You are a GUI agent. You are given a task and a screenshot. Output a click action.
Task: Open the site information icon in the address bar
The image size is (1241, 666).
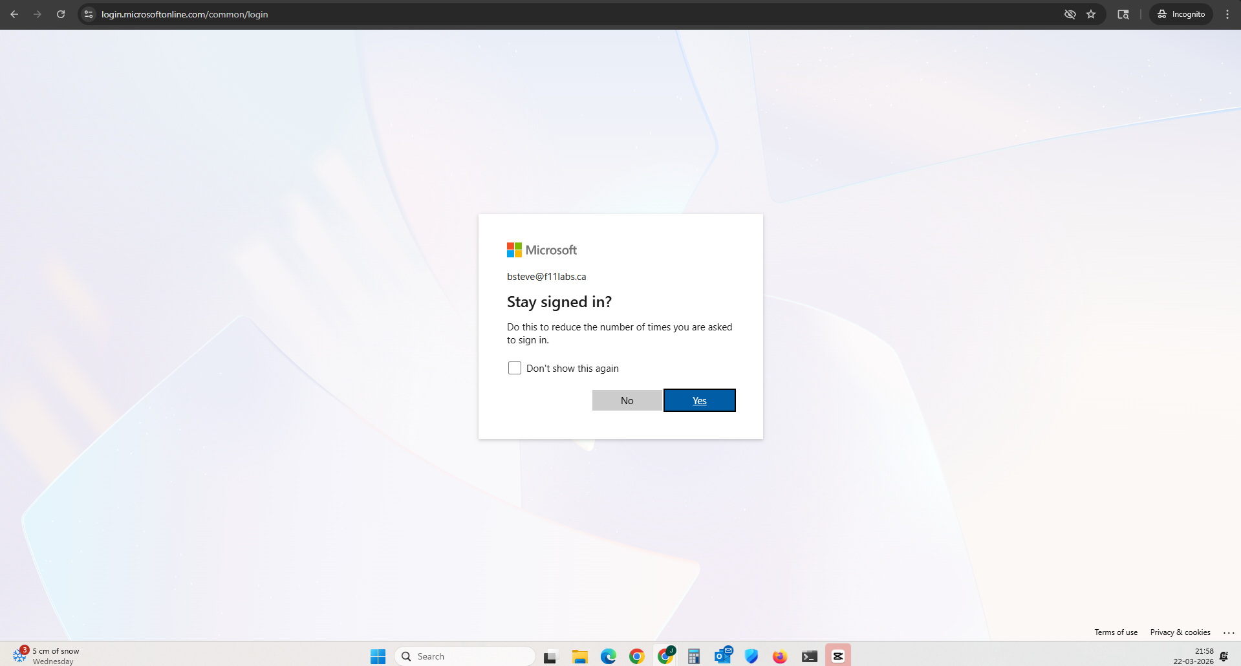[89, 14]
